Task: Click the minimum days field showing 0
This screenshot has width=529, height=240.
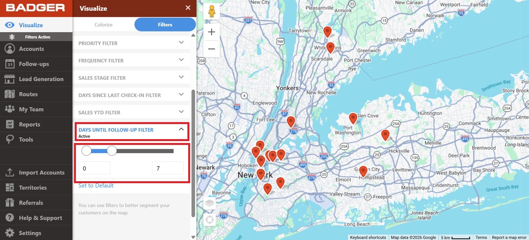Action: pyautogui.click(x=94, y=168)
